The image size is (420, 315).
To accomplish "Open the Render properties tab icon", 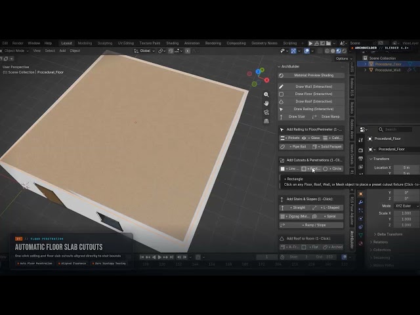I will (x=361, y=150).
